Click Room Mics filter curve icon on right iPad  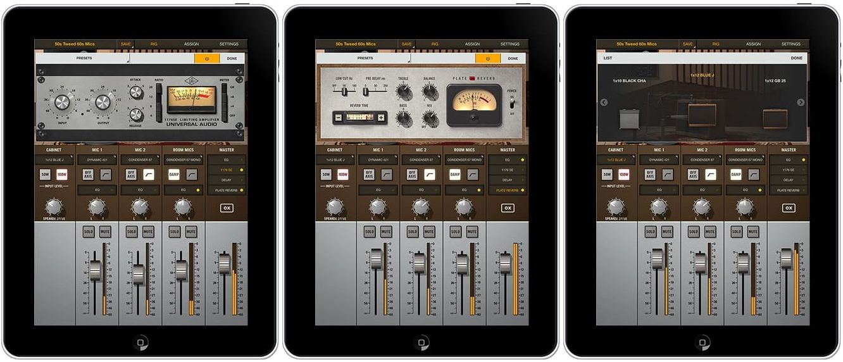click(x=753, y=175)
